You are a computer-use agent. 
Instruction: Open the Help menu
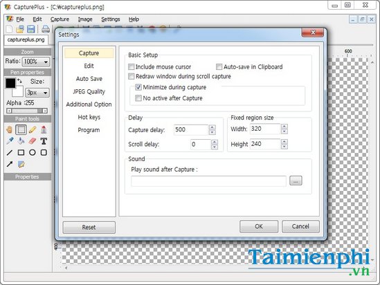coord(134,19)
